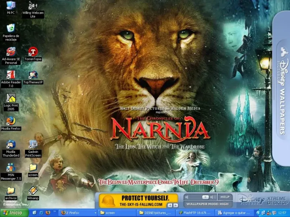Open the archivos folder on desktop
This screenshot has width=290, height=217.
[x=11, y=193]
